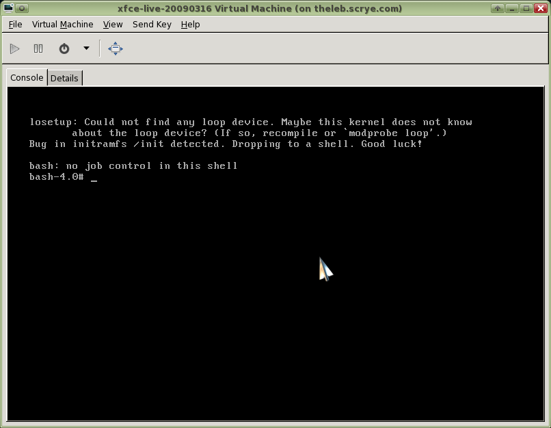Viewport: 551px width, 428px height.
Task: Expand the shutdown options dropdown arrow
Action: click(86, 48)
